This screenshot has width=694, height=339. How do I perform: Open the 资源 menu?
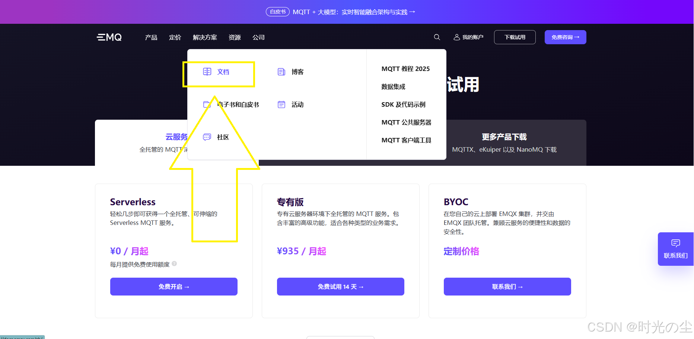coord(235,37)
